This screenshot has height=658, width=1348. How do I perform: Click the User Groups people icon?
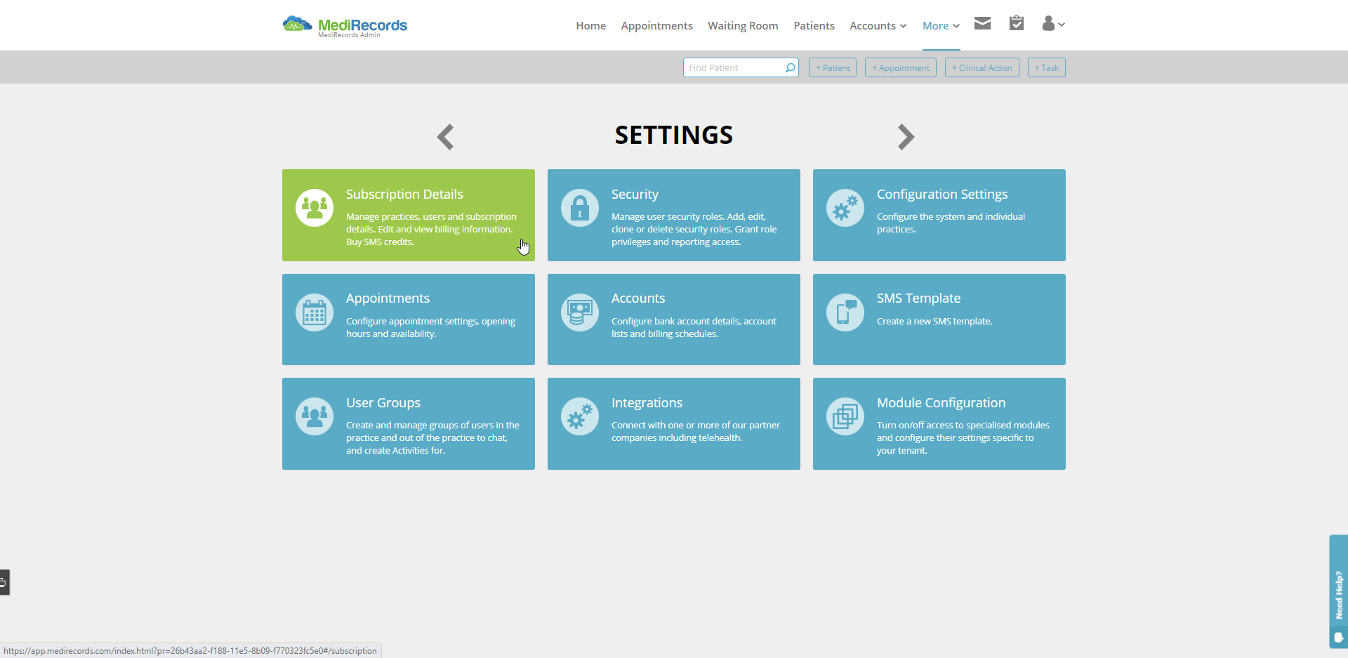tap(315, 416)
